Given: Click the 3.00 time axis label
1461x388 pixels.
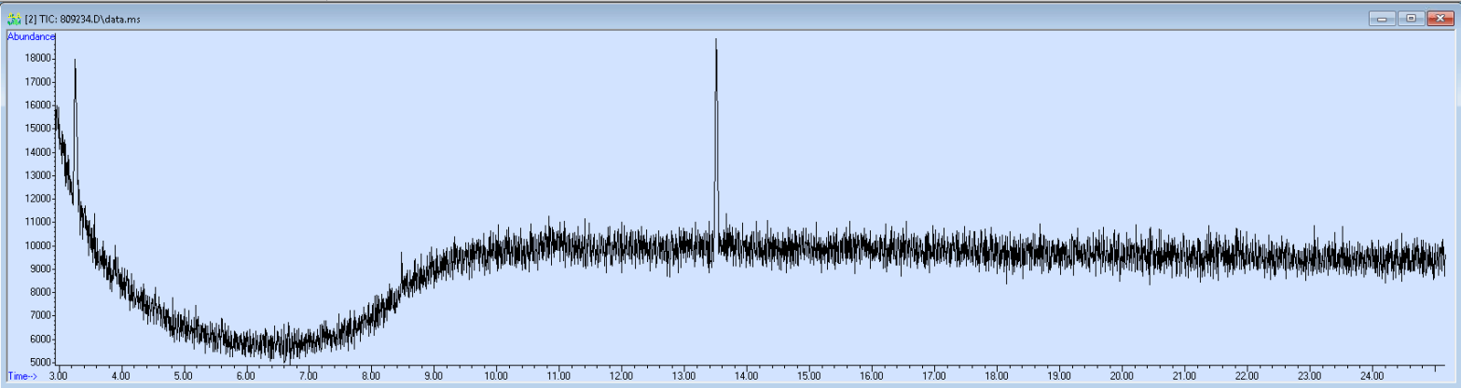Looking at the screenshot, I should click(59, 376).
